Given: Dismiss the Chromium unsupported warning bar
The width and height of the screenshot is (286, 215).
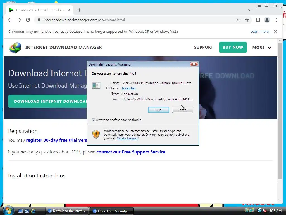Looking at the screenshot, I should 275,31.
